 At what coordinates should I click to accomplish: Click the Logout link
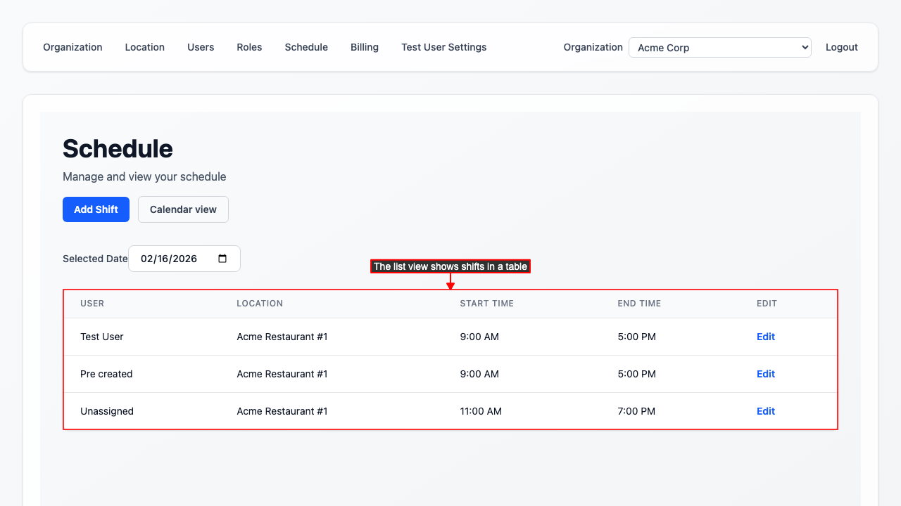pyautogui.click(x=841, y=47)
